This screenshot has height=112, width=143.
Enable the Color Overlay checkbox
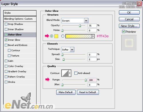pos(6,66)
